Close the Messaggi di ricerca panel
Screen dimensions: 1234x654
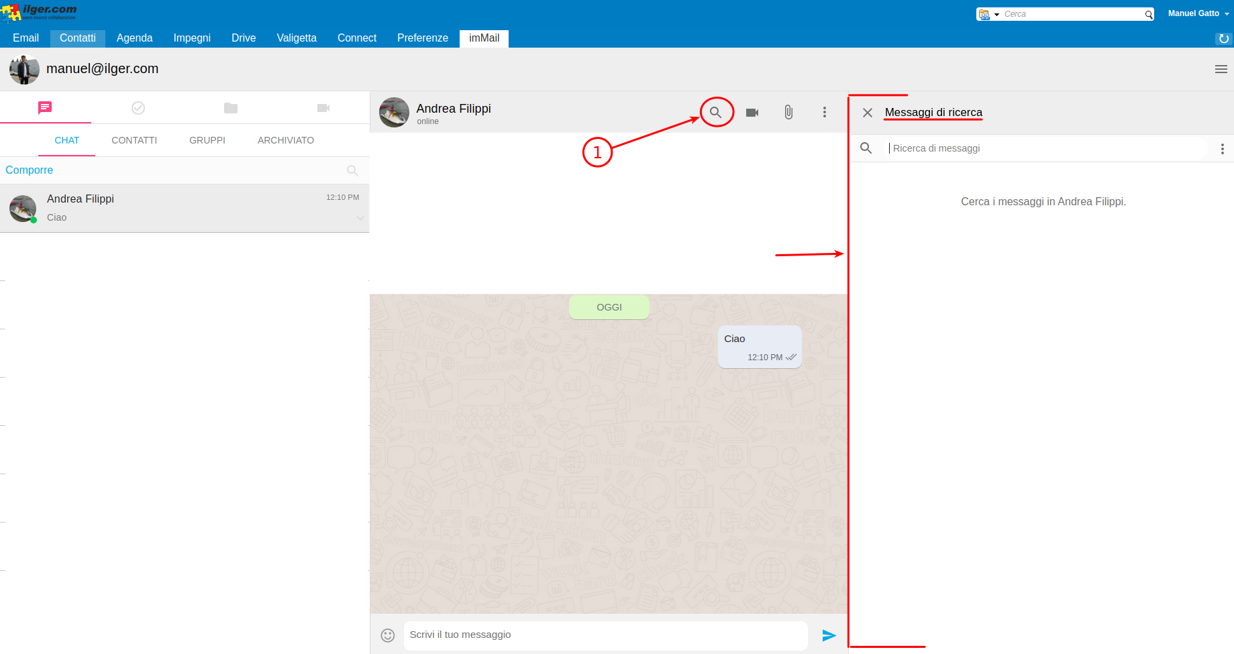coord(868,113)
